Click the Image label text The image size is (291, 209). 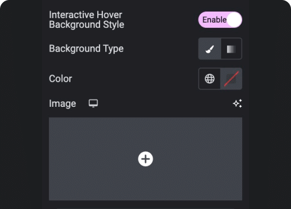coord(62,103)
